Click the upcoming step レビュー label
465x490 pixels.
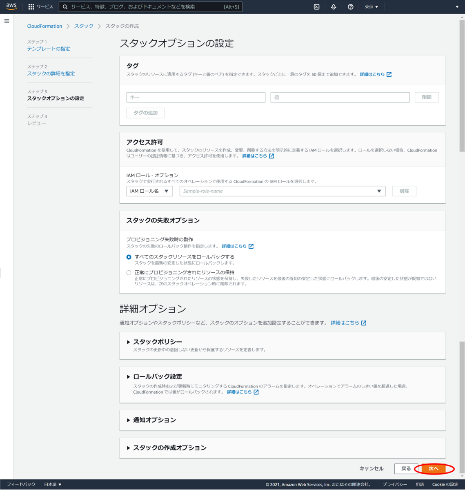pyautogui.click(x=37, y=123)
